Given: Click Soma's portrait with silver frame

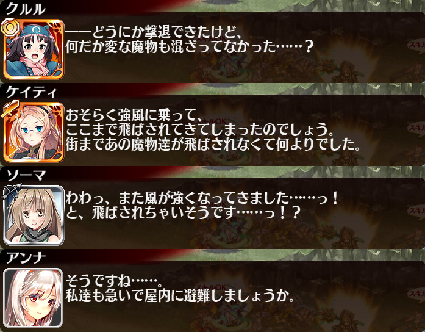Looking at the screenshot, I should 34,215.
